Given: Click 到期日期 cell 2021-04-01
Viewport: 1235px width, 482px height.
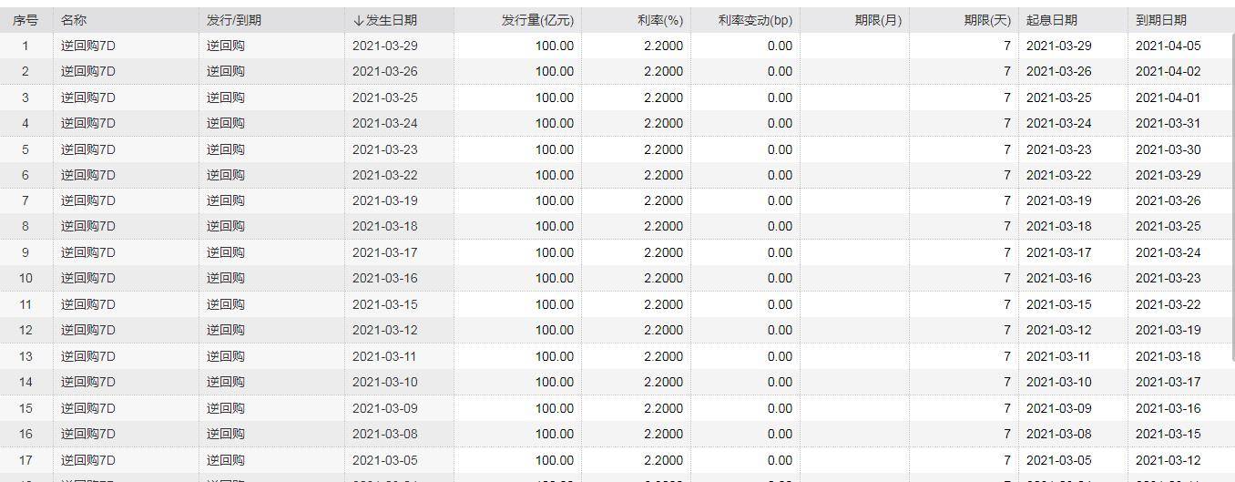Looking at the screenshot, I should [x=1169, y=97].
